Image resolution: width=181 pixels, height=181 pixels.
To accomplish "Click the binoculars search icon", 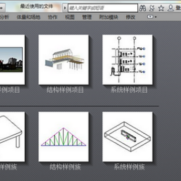I will click(142, 8).
